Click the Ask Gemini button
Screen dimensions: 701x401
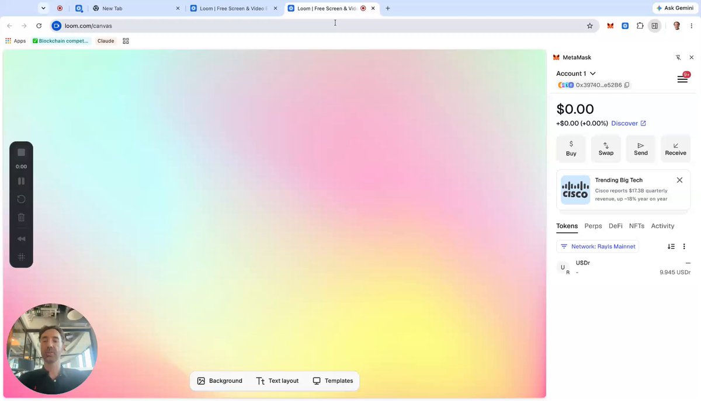[x=675, y=8]
